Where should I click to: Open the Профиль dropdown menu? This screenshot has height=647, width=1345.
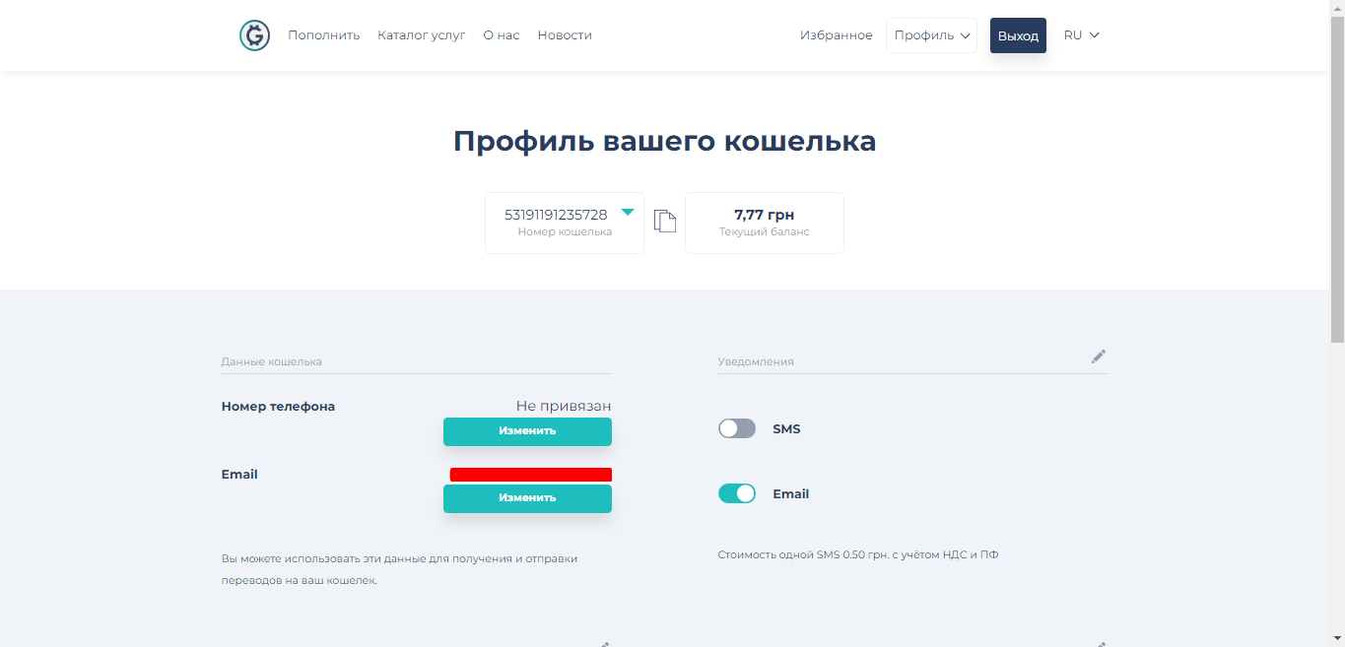coord(931,35)
